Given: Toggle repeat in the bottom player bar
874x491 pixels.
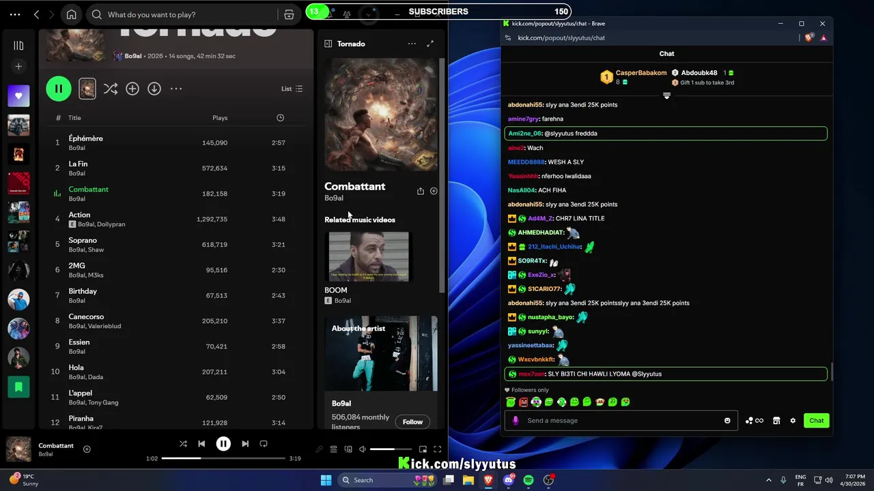Looking at the screenshot, I should (264, 444).
